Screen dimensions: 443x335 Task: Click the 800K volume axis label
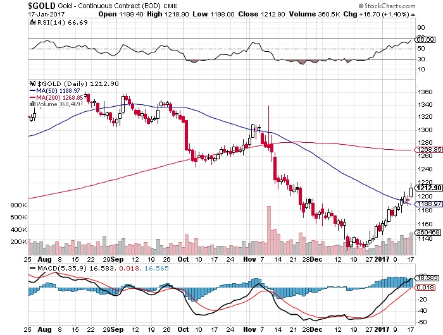coord(18,205)
